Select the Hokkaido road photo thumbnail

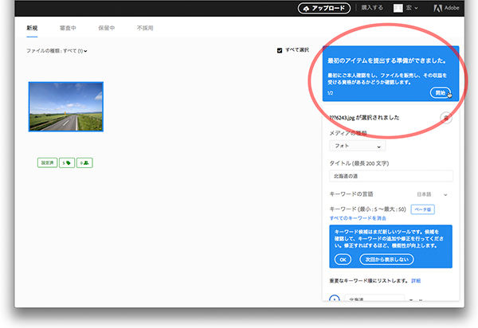(x=66, y=107)
